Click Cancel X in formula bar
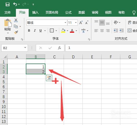 41,48
